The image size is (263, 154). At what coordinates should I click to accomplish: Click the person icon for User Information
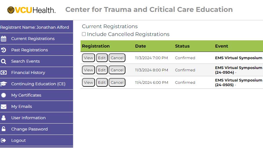point(3,118)
